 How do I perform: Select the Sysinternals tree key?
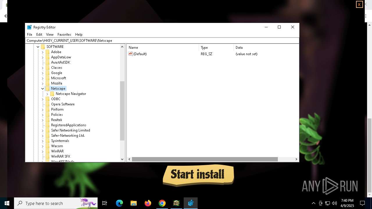(60, 141)
